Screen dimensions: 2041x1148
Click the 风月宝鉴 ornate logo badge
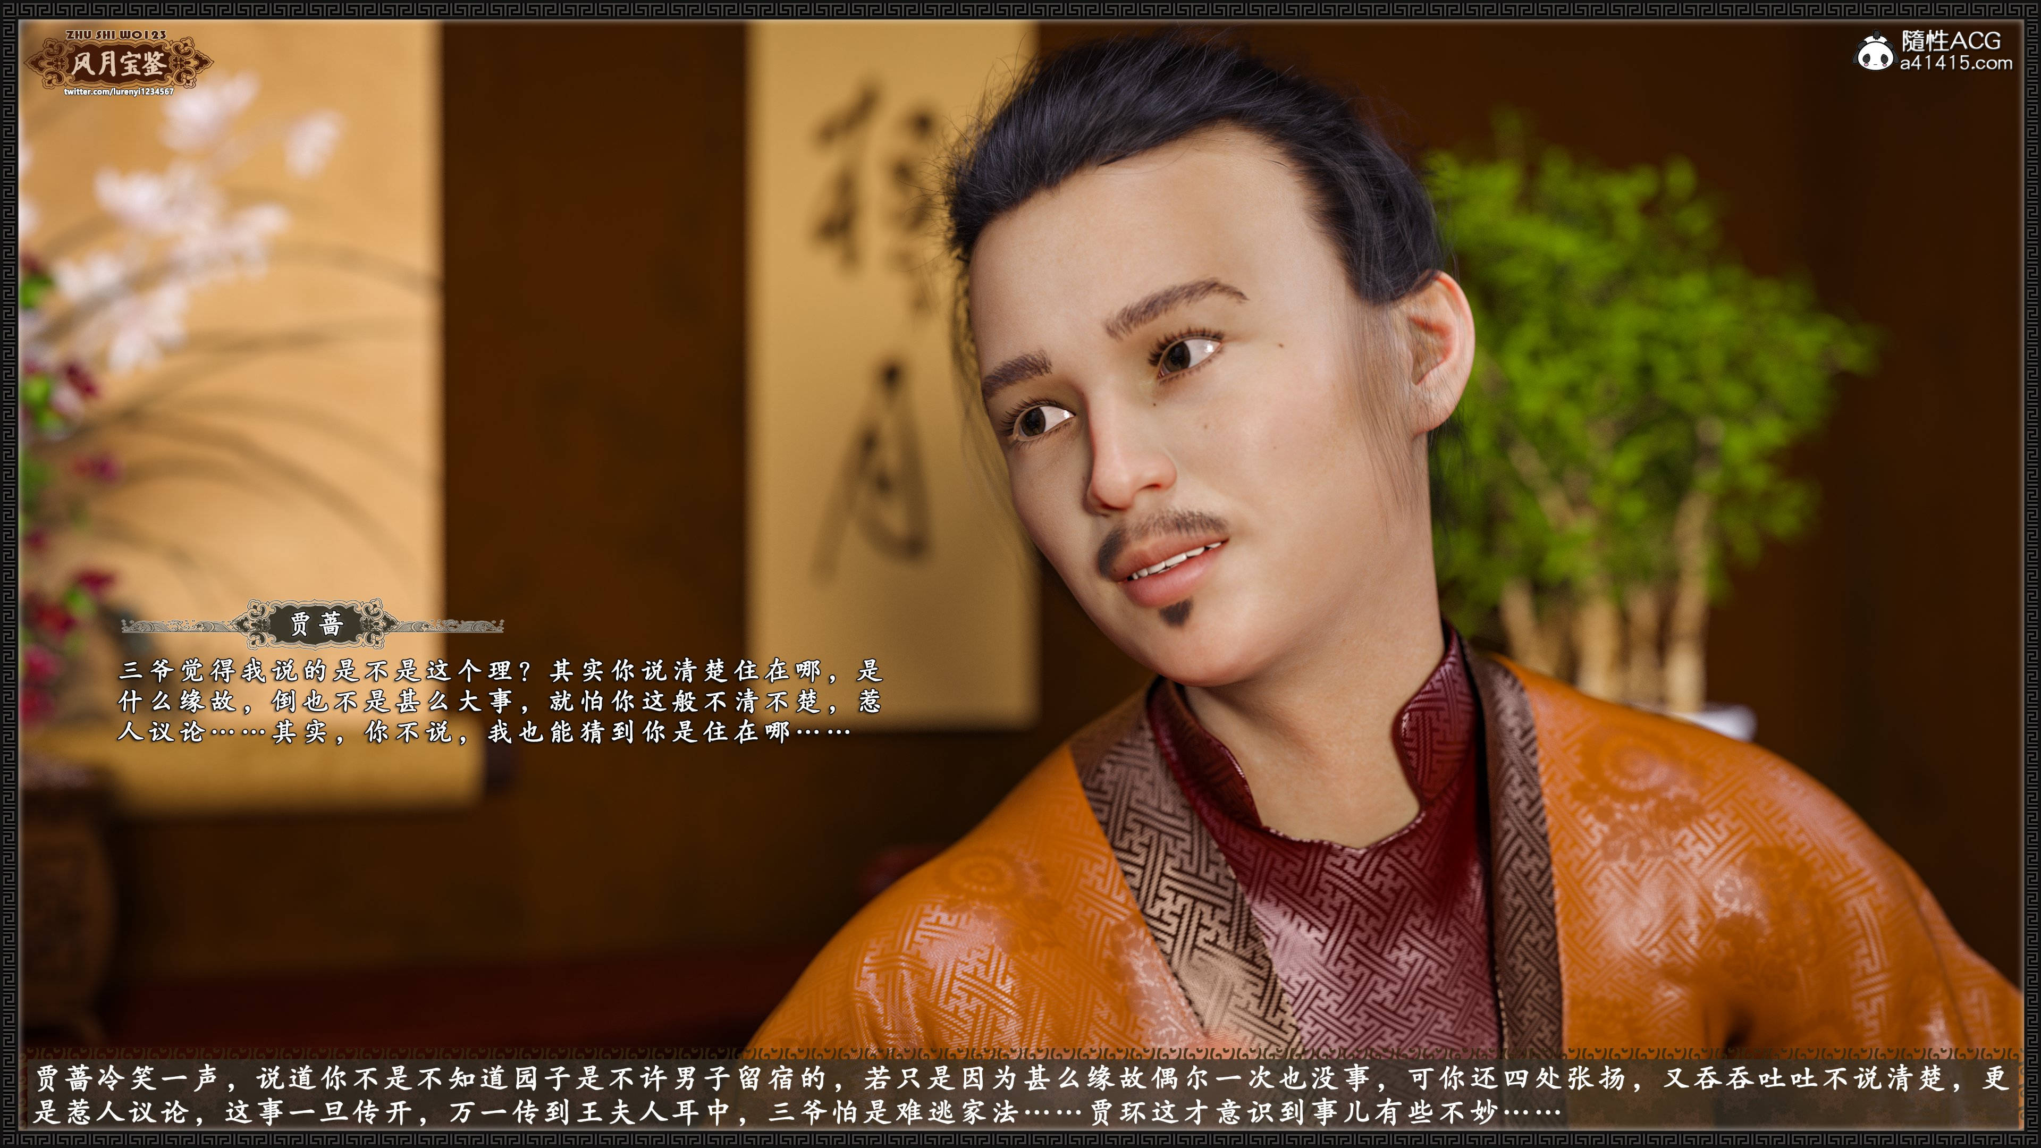coord(119,64)
